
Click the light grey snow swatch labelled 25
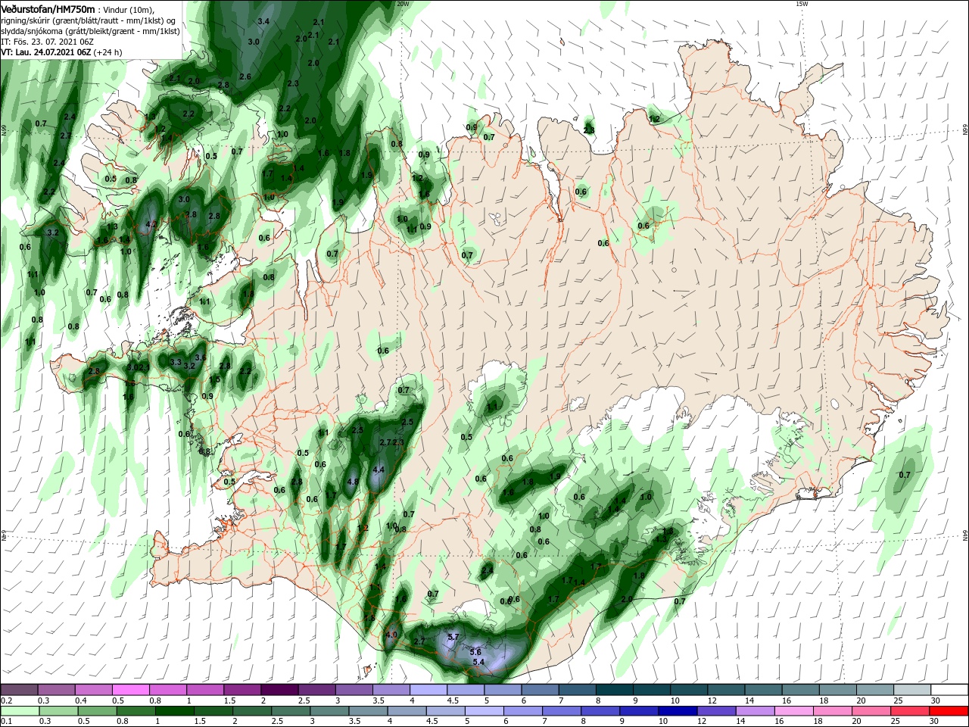click(913, 689)
